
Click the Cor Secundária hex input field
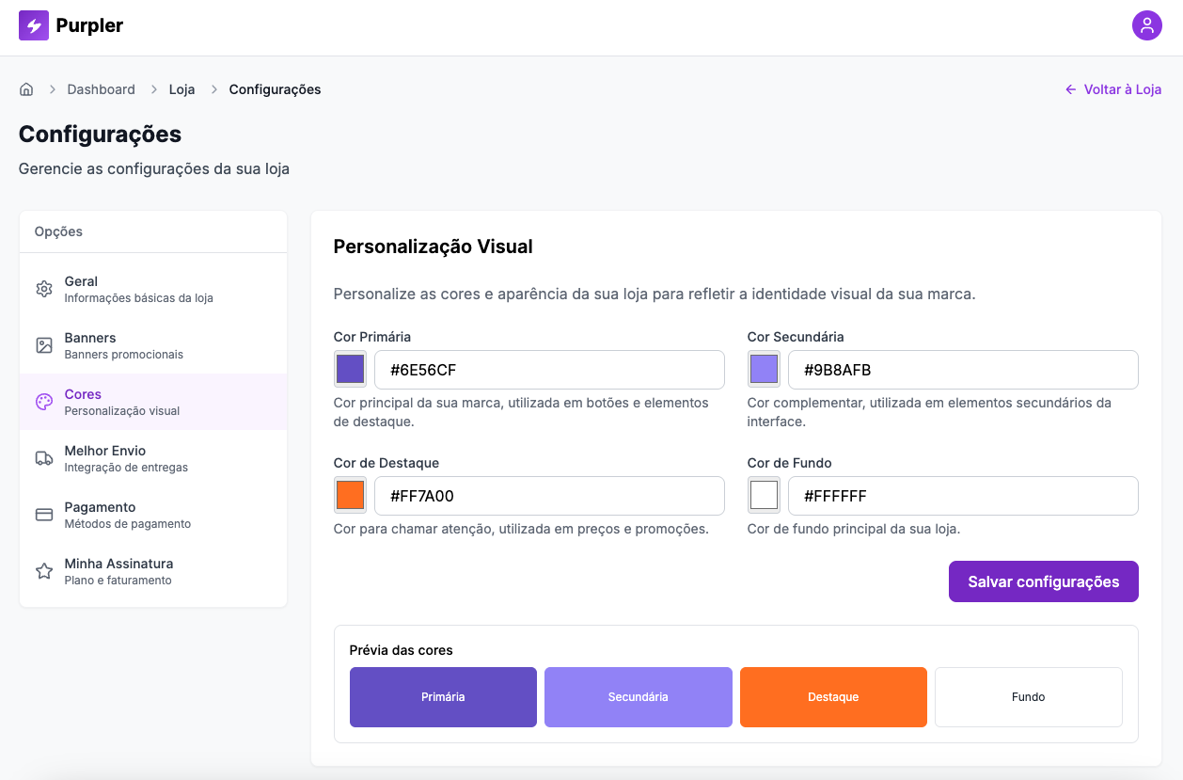[x=963, y=369]
